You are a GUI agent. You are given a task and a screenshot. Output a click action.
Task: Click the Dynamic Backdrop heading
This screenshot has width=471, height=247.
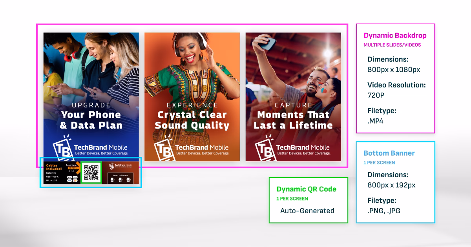395,35
